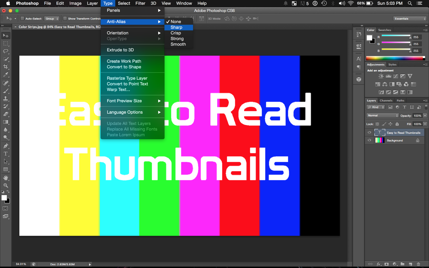Activate the Zoom tool

click(6, 185)
